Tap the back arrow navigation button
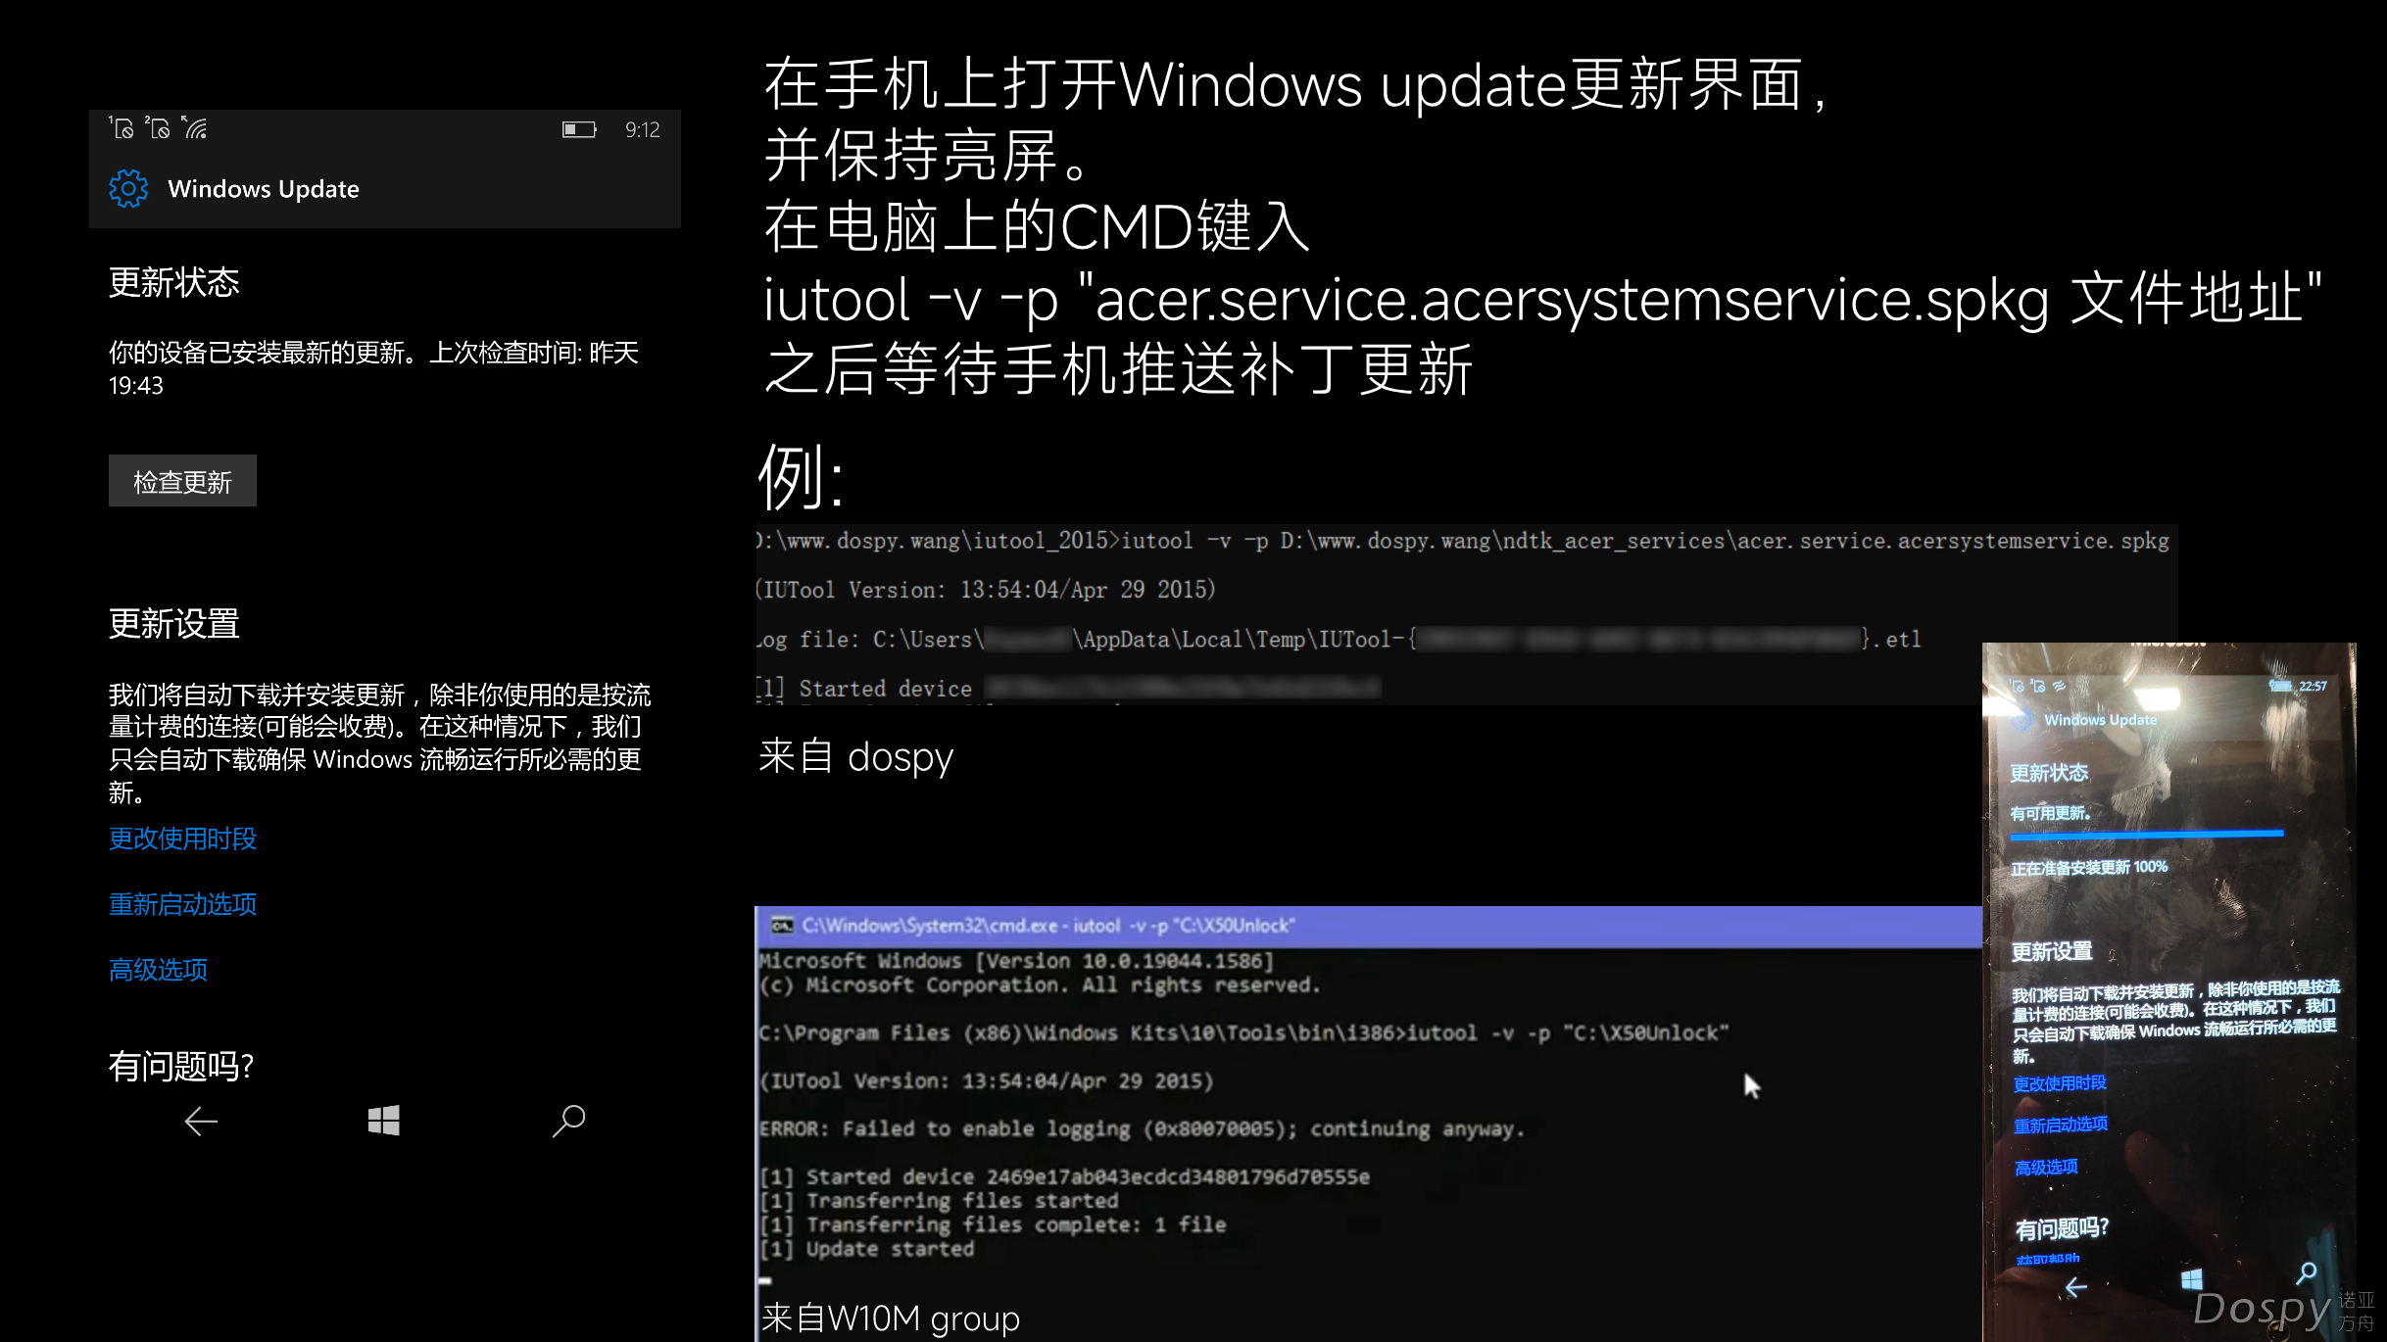This screenshot has width=2387, height=1342. [x=201, y=1121]
